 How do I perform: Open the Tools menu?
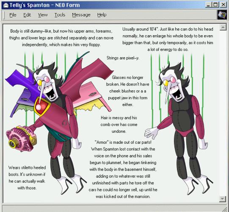click(60, 15)
